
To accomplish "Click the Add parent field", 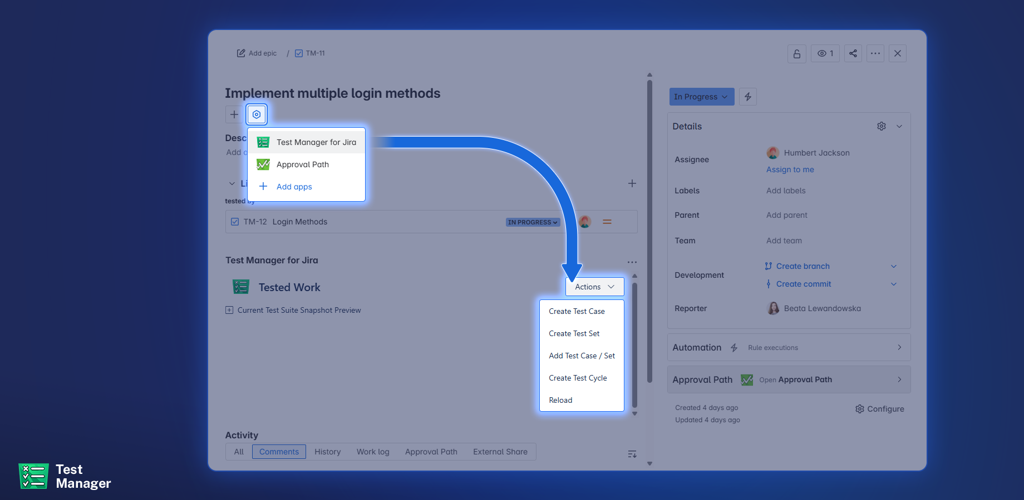I will tap(787, 215).
